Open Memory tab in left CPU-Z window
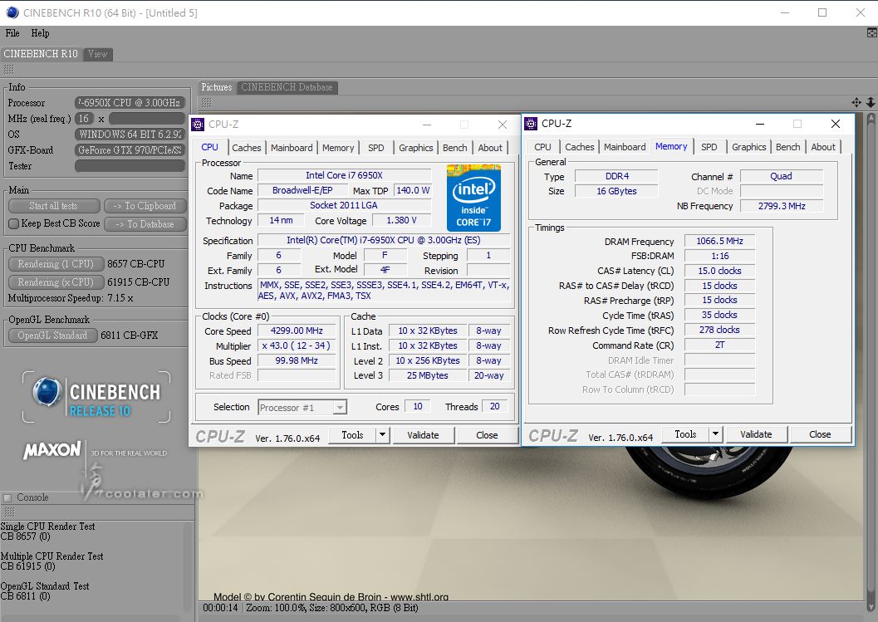Viewport: 878px width, 622px height. click(337, 148)
